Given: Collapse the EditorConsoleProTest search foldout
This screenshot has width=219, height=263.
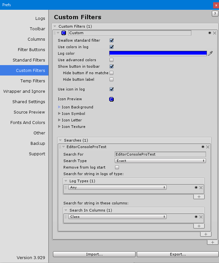Looking at the screenshot, I should coord(64,147).
